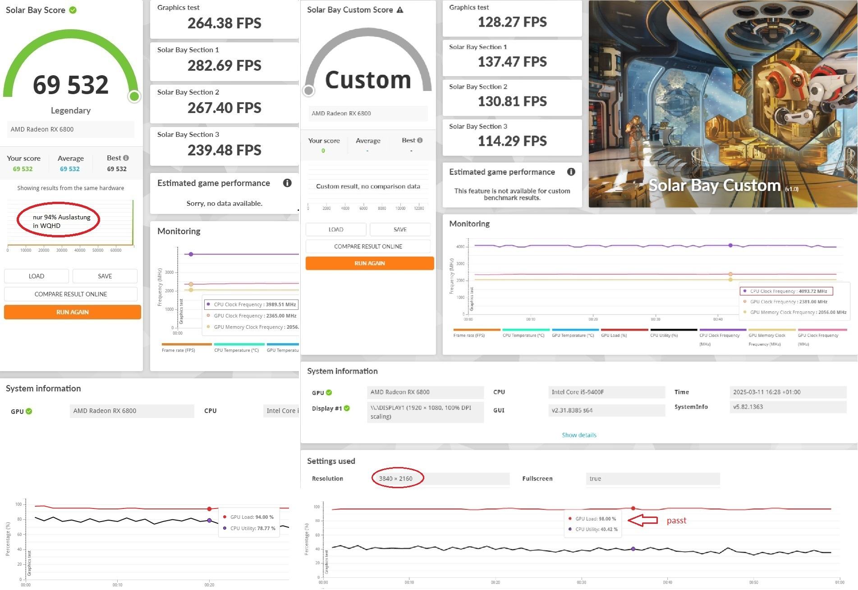Click the green checkmark beside Solar Bay Score

coord(73,10)
